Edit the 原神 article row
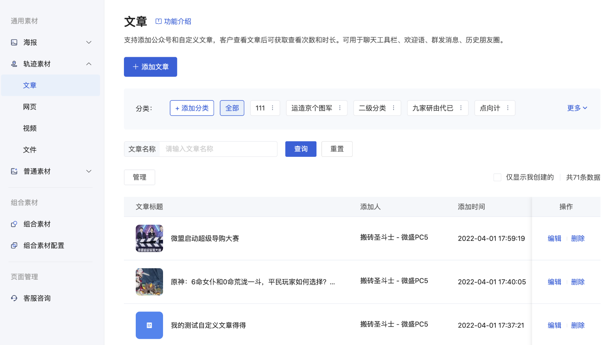Viewport: 616px width, 345px height. pos(554,282)
